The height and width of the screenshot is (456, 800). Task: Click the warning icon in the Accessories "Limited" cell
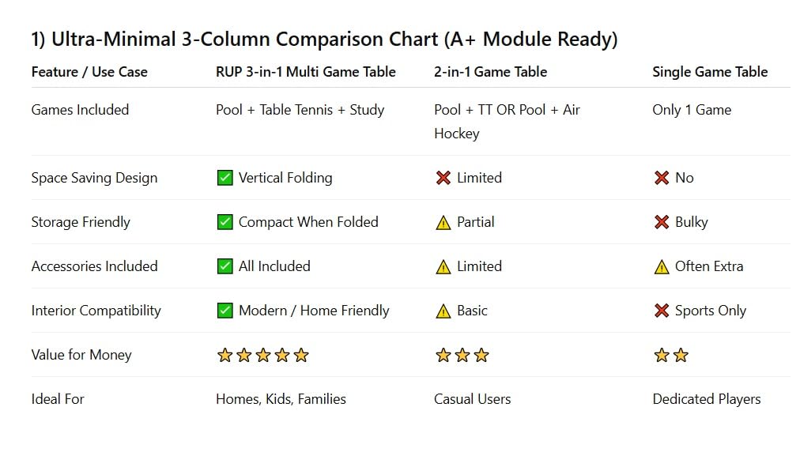pyautogui.click(x=443, y=266)
